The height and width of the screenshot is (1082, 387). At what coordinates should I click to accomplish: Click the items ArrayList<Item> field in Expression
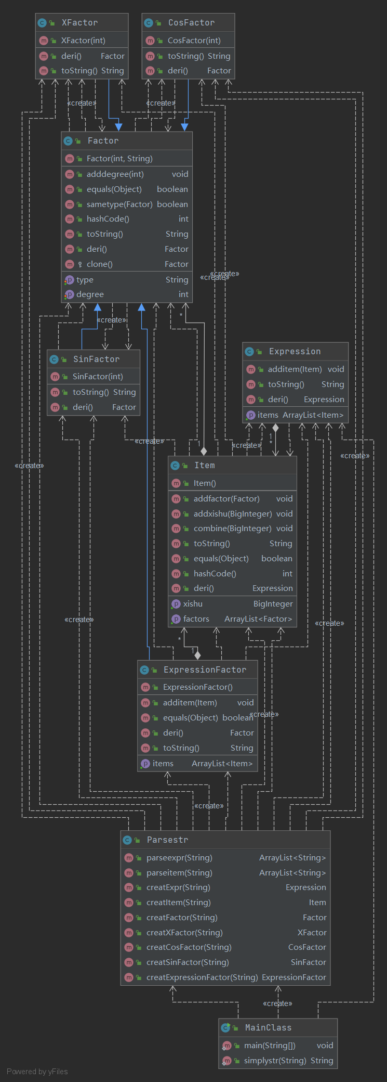(x=295, y=415)
